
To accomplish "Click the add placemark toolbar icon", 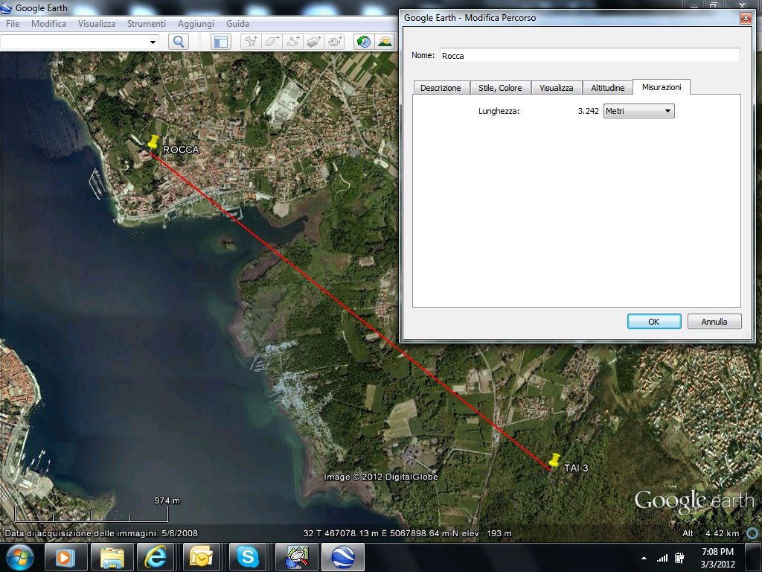I will tap(251, 42).
